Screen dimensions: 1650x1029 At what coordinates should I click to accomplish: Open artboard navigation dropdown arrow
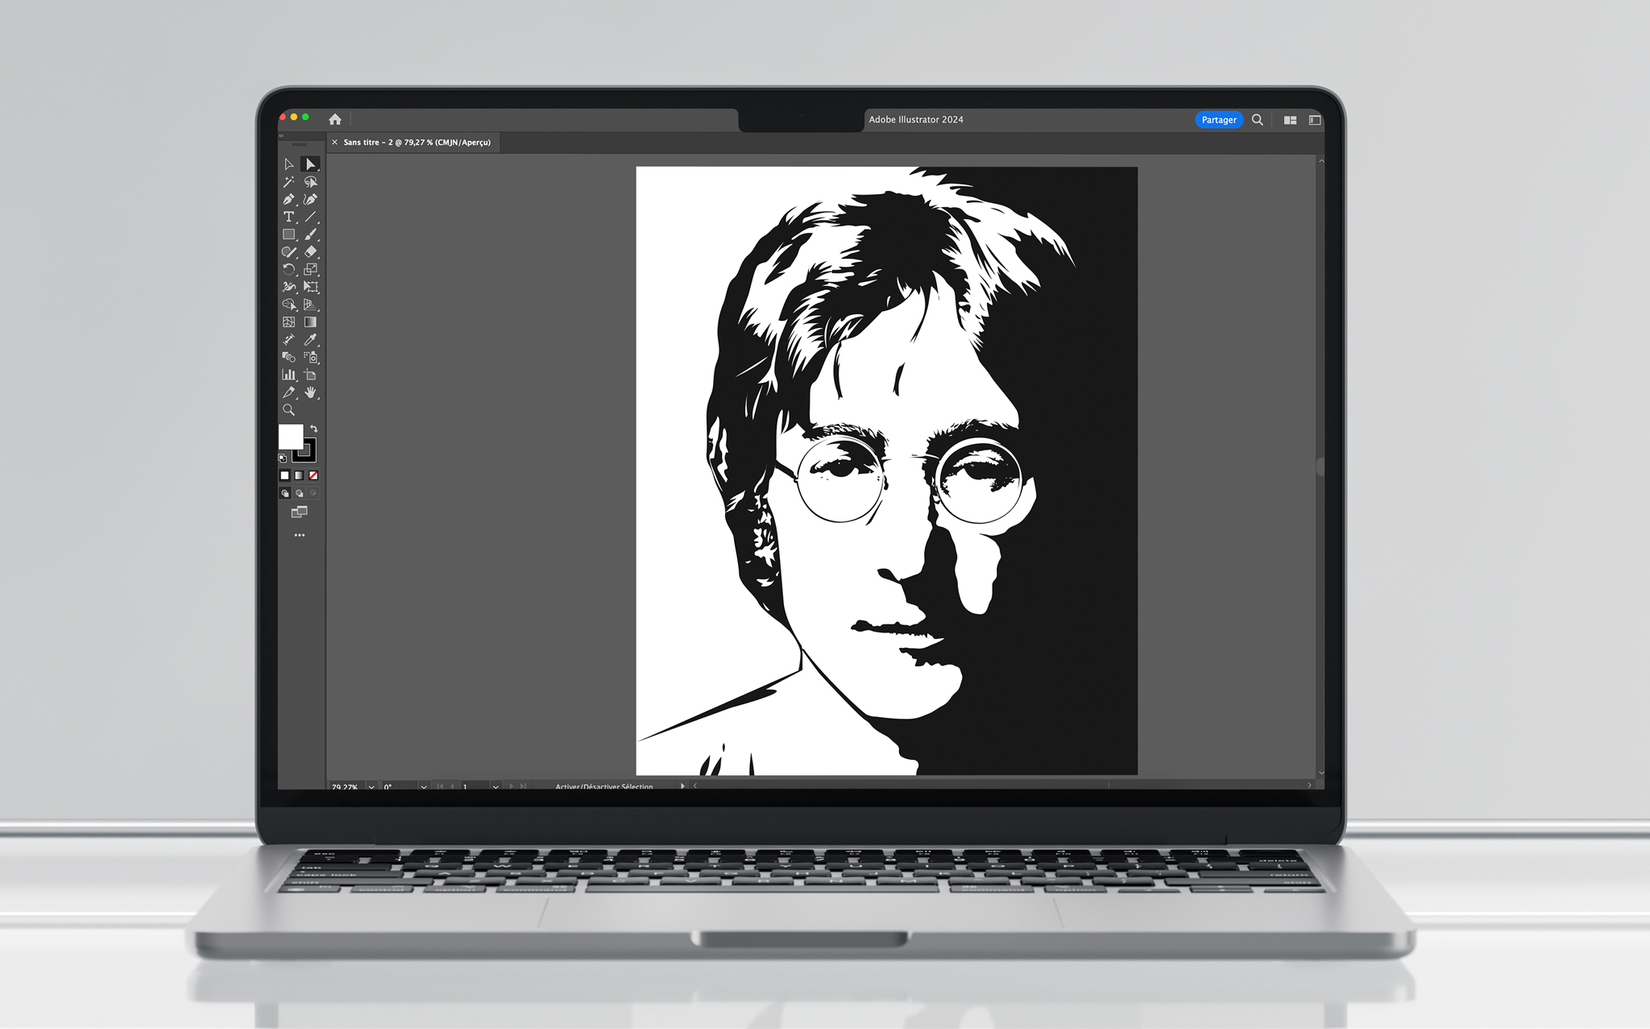click(x=495, y=786)
